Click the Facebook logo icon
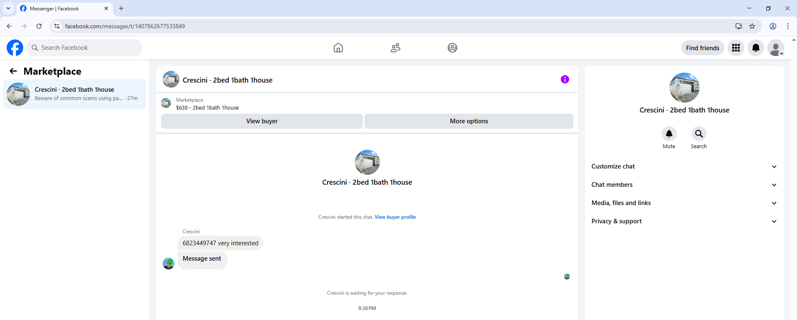This screenshot has width=797, height=320. pyautogui.click(x=15, y=48)
